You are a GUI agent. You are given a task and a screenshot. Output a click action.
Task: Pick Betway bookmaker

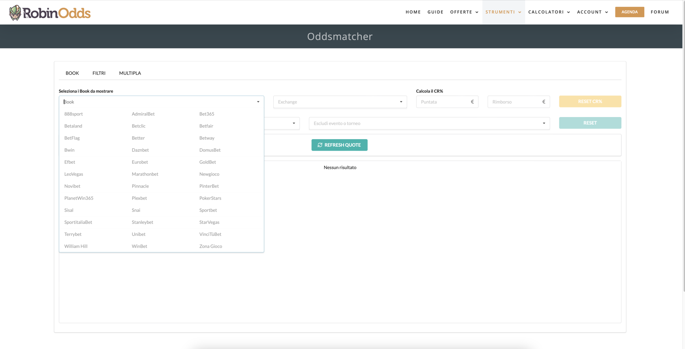coord(207,138)
